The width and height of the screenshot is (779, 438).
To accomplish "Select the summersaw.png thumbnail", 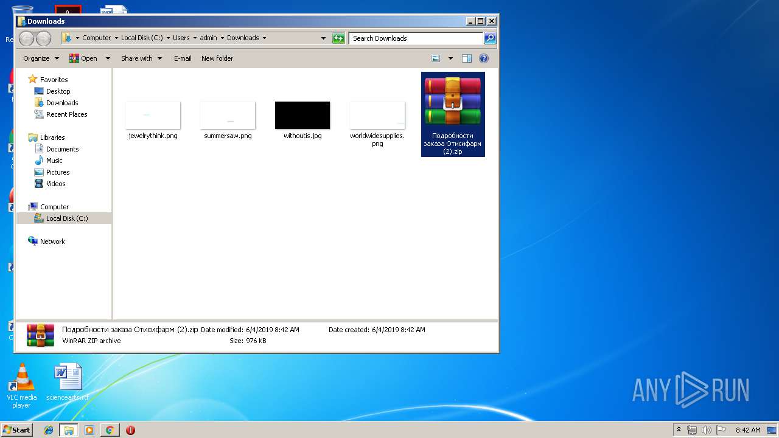I will pyautogui.click(x=228, y=116).
